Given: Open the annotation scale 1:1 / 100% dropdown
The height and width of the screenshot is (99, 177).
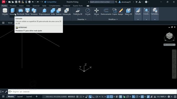Looking at the screenshot, I should (x=162, y=97).
